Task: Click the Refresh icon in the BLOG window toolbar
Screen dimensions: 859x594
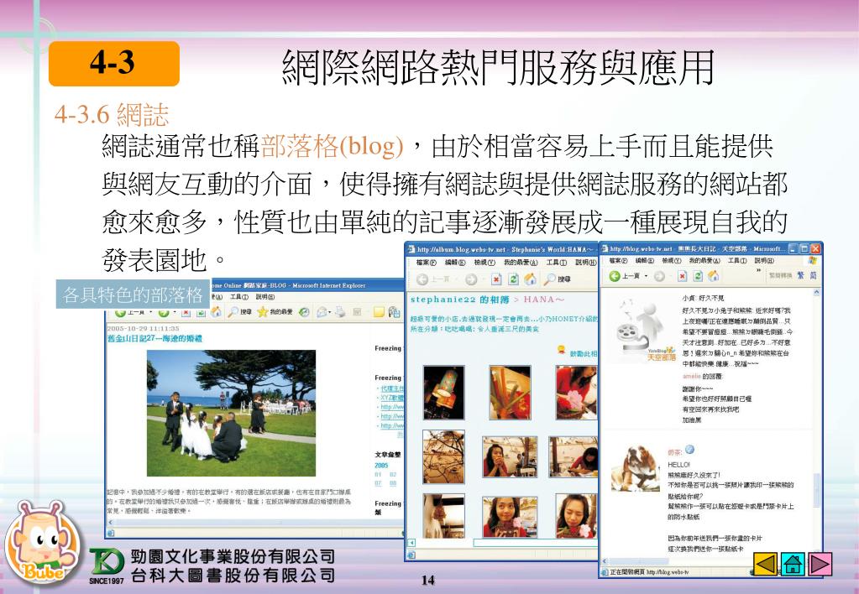Action: click(x=201, y=312)
